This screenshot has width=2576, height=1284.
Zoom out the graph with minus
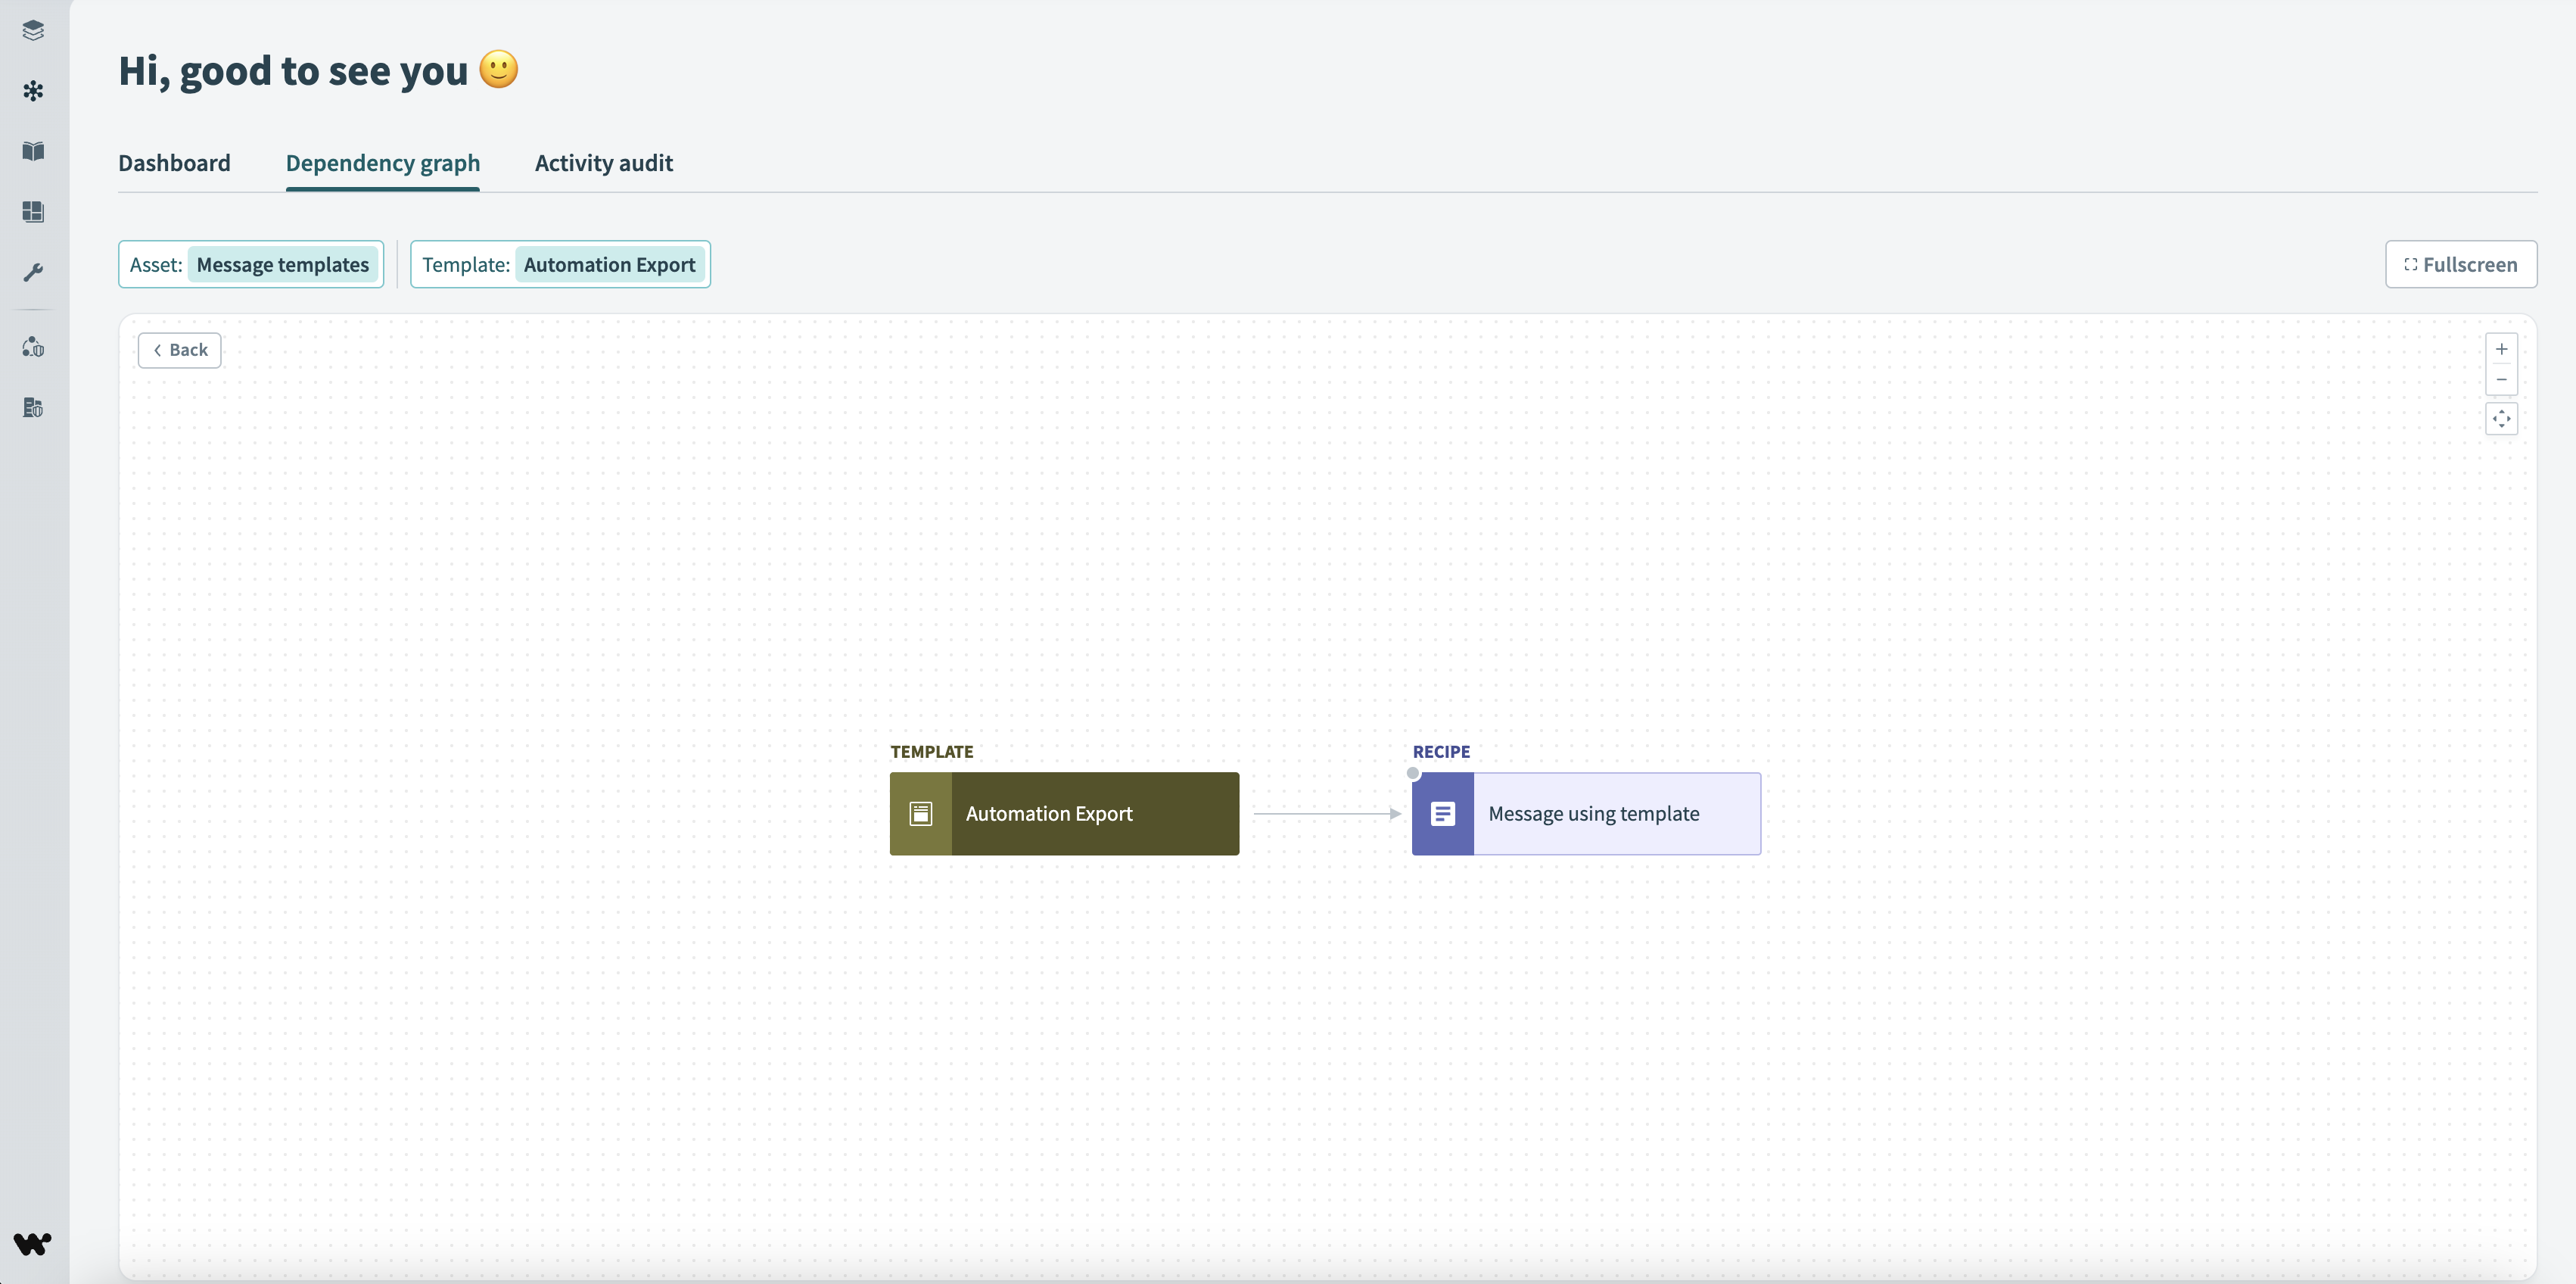[2501, 379]
